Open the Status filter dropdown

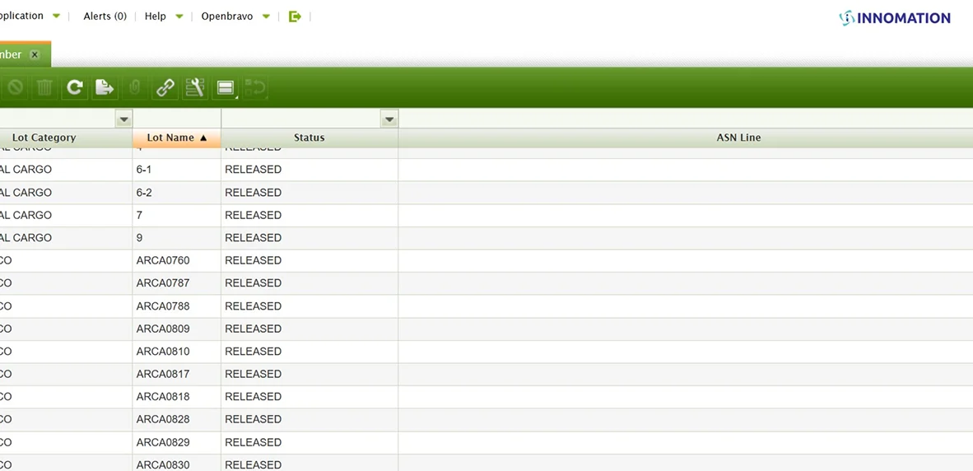pos(389,119)
